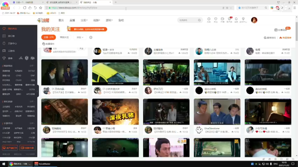Select the 特别关注 tab
This screenshot has height=167, width=298.
click(64, 37)
